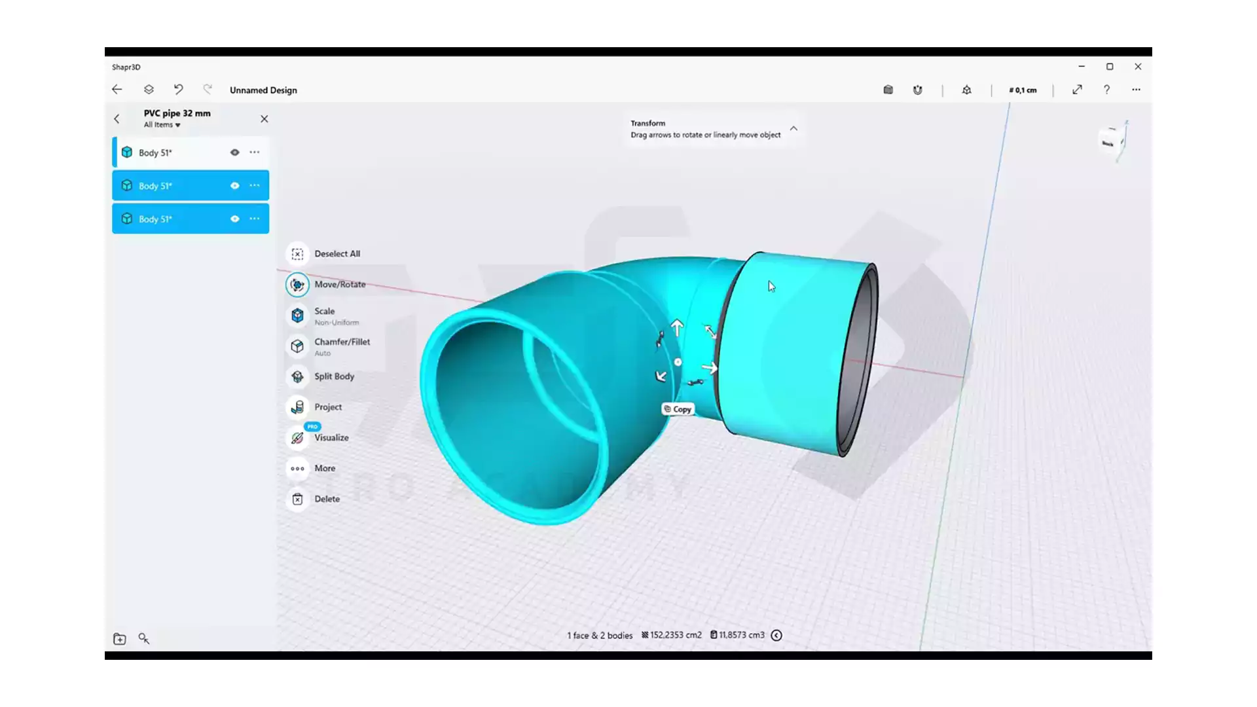Click the layers icon in top toolbar
This screenshot has width=1257, height=707.
pos(149,90)
